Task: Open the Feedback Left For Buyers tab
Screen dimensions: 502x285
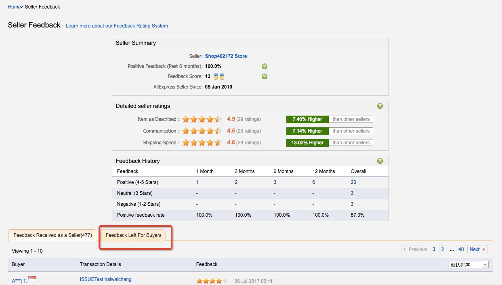Action: click(x=133, y=235)
